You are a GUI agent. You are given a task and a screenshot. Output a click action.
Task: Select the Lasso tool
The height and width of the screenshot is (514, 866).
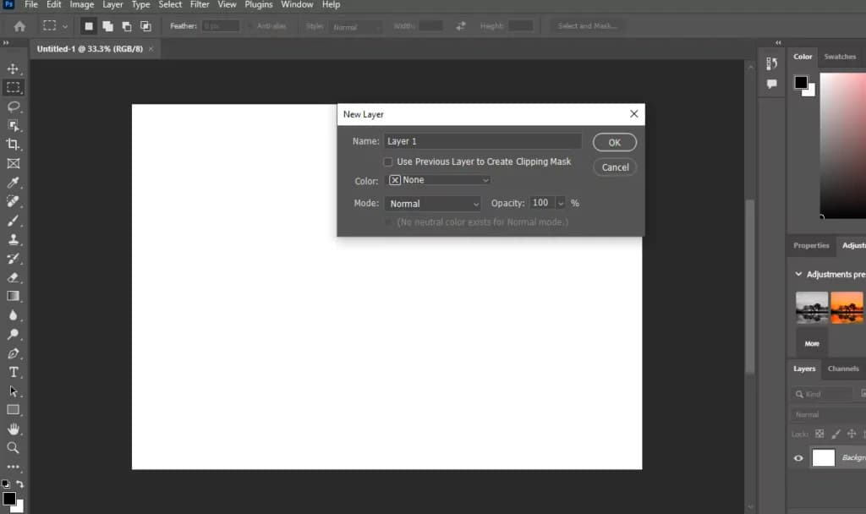click(14, 107)
